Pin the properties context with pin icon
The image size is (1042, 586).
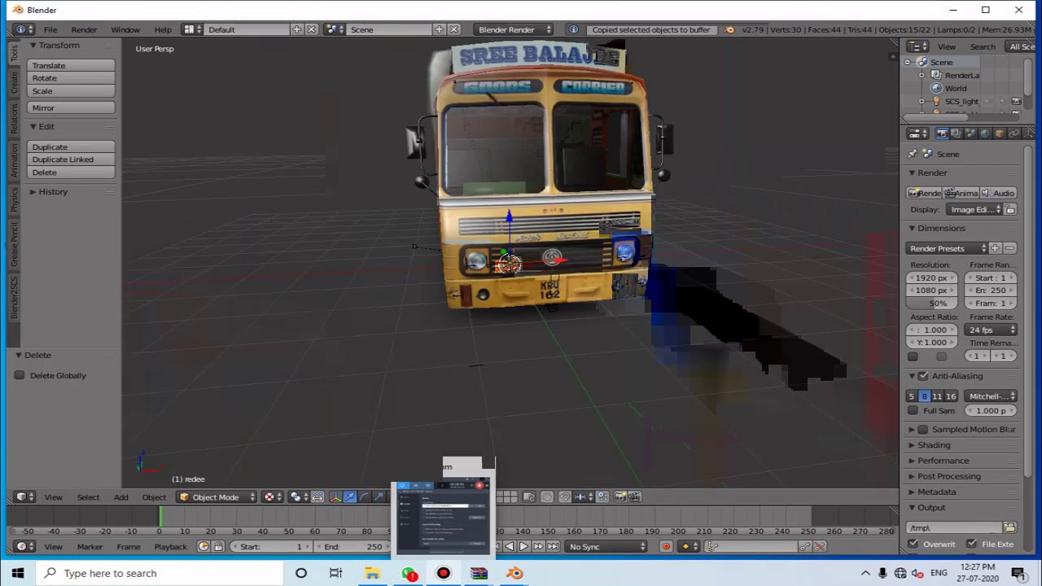tap(913, 154)
